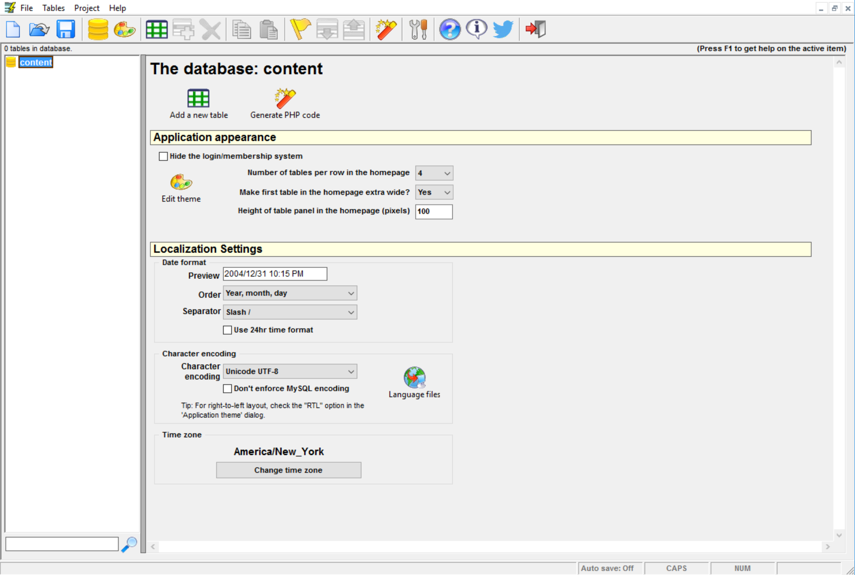Viewport: 855px width, 575px height.
Task: Open the folder icon in the toolbar
Action: 39,30
